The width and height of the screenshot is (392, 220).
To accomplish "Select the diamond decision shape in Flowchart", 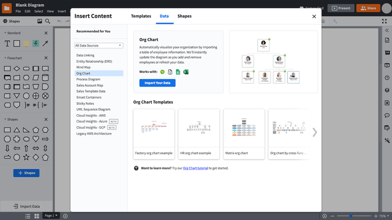I will 17,68.
